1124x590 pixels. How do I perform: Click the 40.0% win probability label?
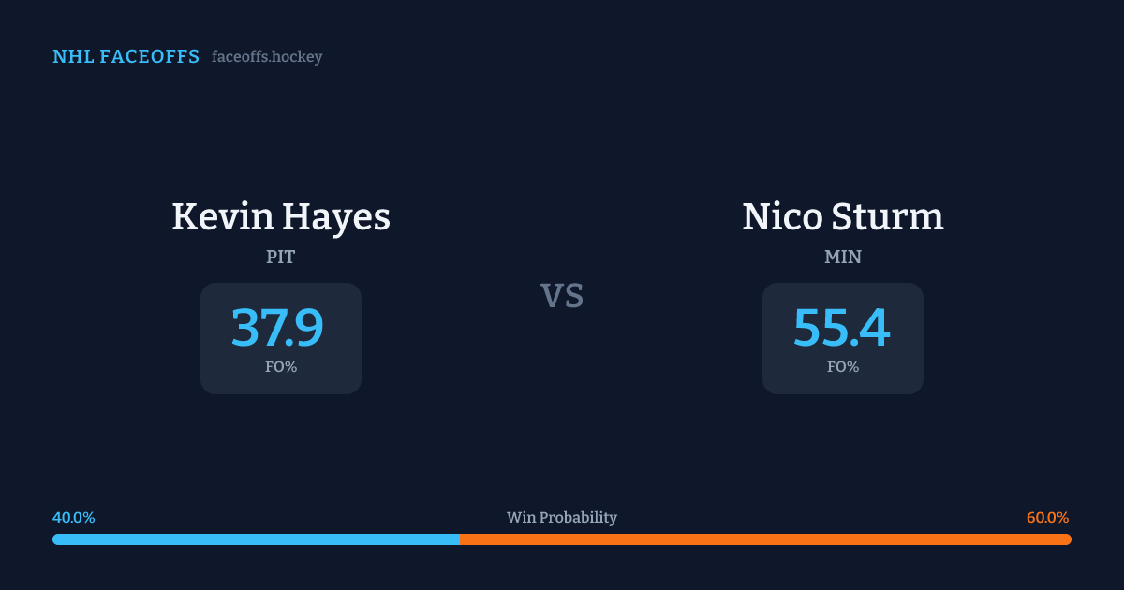[74, 518]
